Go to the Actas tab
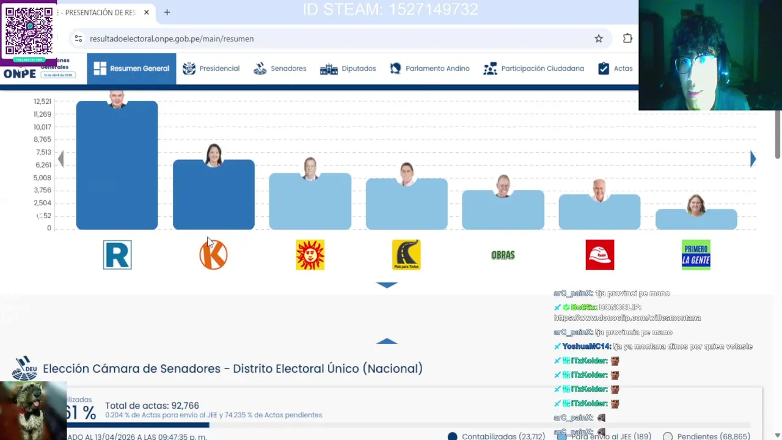782x440 pixels. click(615, 68)
